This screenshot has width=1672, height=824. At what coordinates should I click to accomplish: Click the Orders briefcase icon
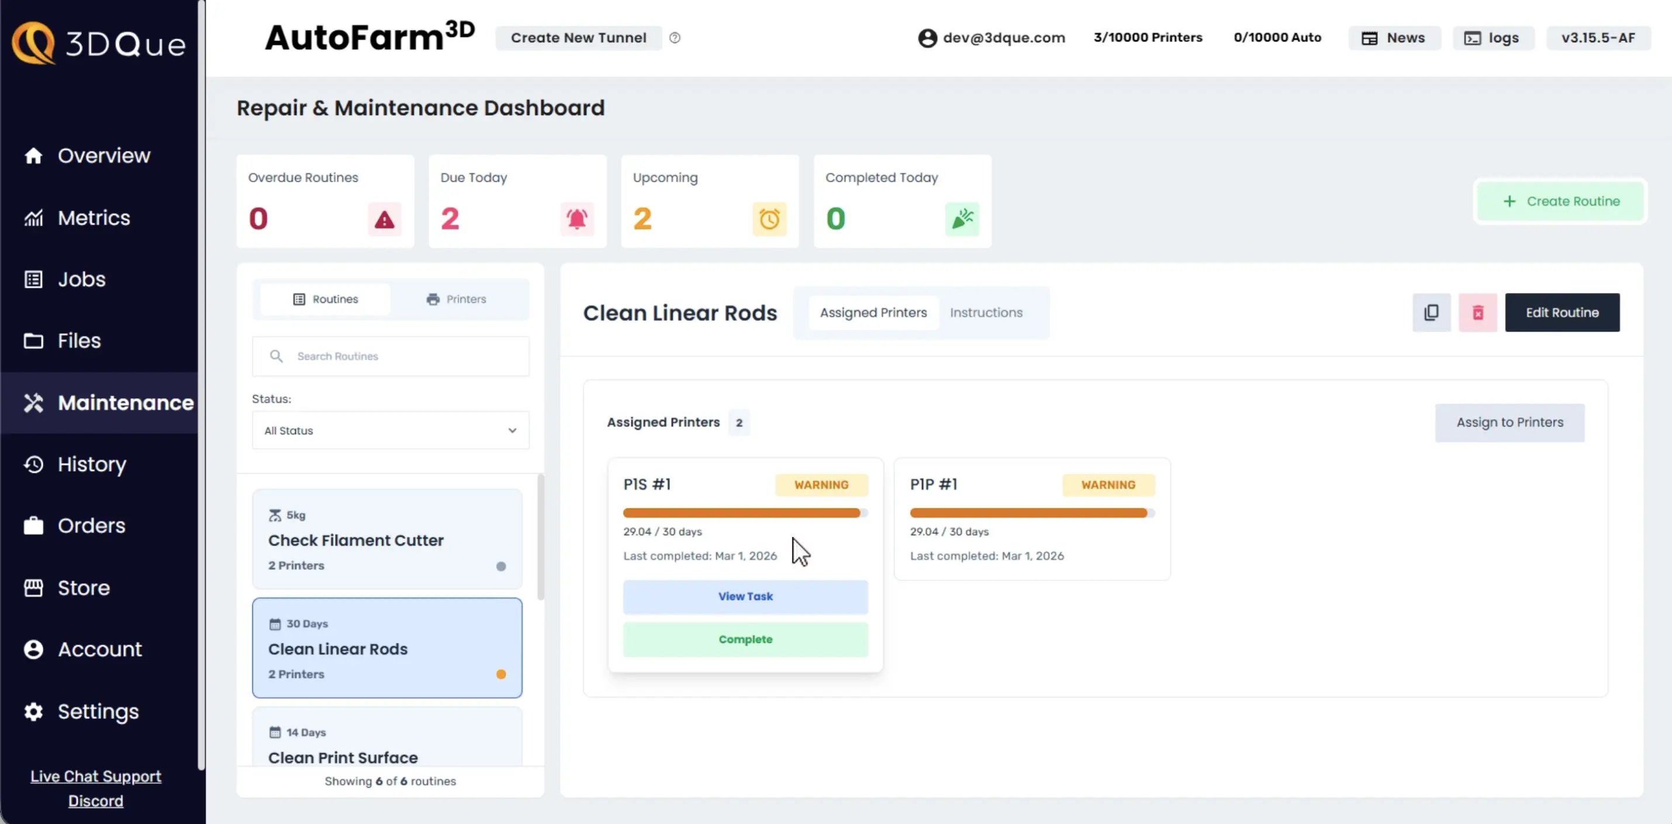(33, 525)
